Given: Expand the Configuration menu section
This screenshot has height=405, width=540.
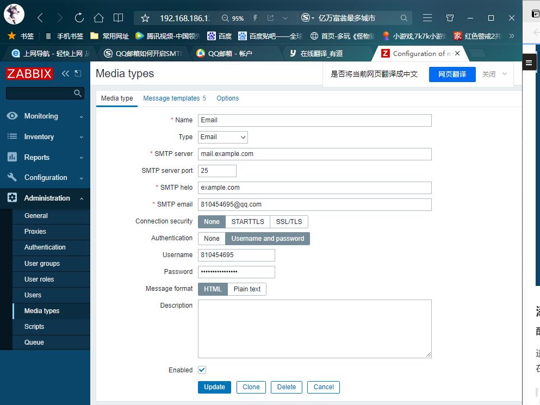Looking at the screenshot, I should point(81,178).
